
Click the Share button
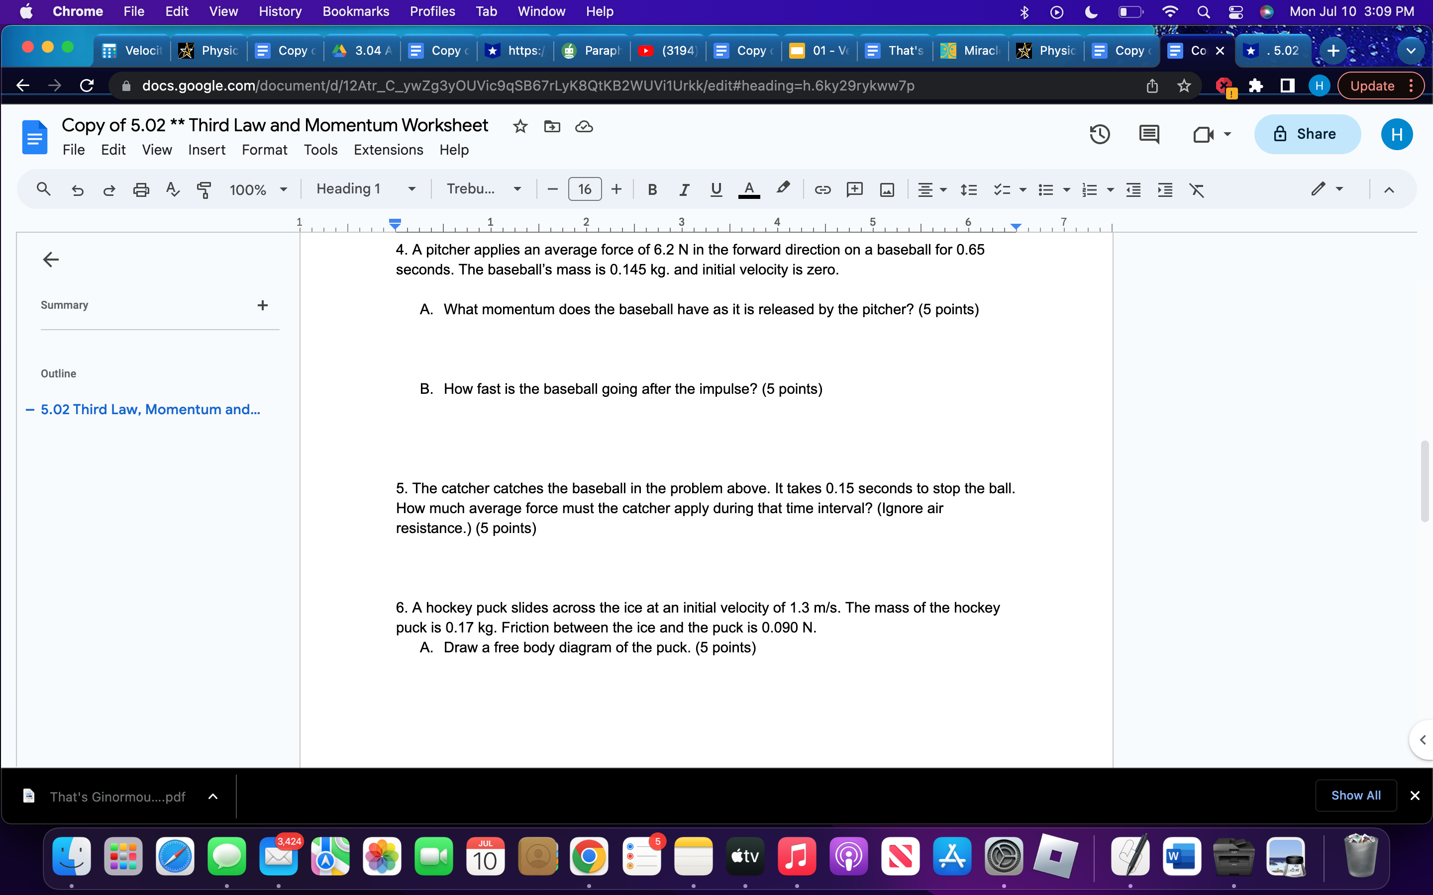point(1308,134)
